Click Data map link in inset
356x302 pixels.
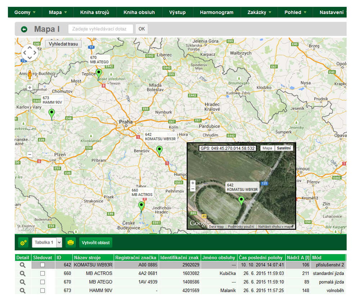(x=216, y=227)
